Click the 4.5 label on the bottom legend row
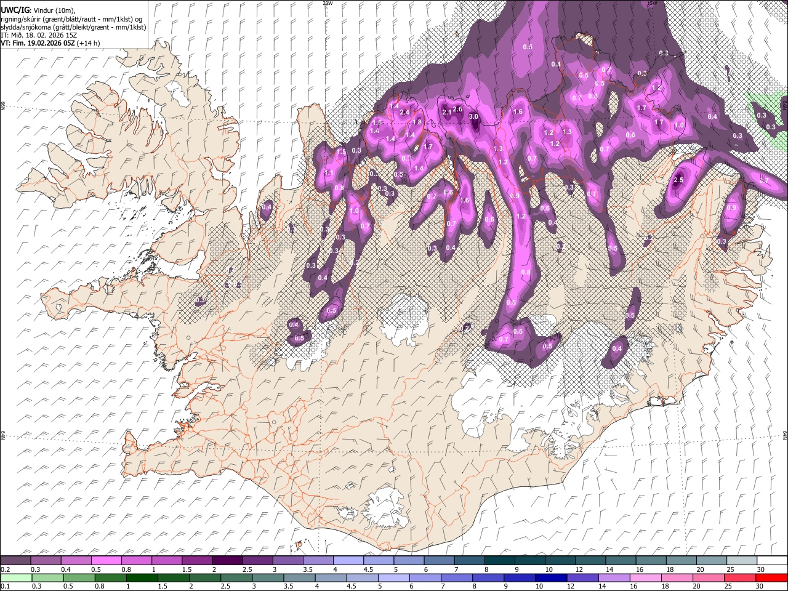The width and height of the screenshot is (788, 591). tap(352, 586)
